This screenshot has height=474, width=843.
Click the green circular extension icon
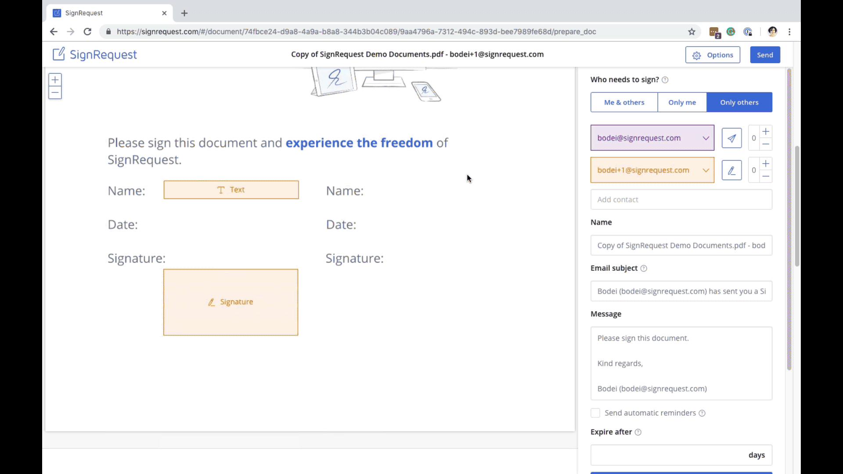pyautogui.click(x=731, y=32)
